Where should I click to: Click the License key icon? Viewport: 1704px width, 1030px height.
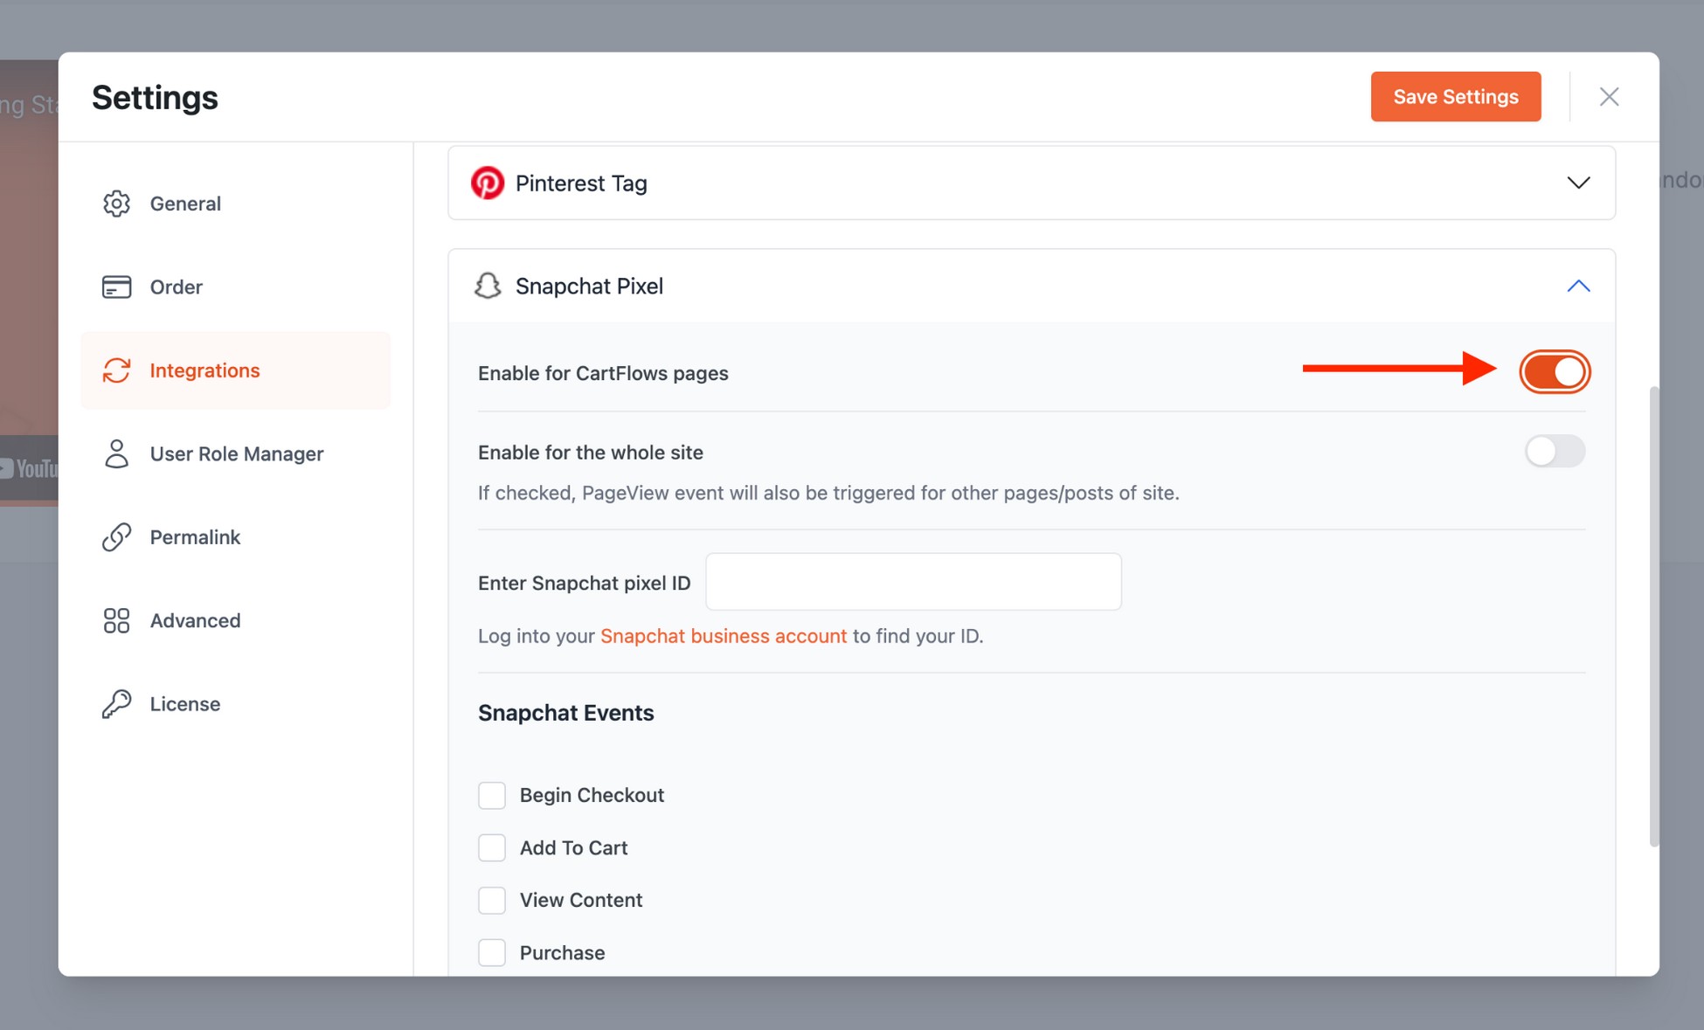116,704
